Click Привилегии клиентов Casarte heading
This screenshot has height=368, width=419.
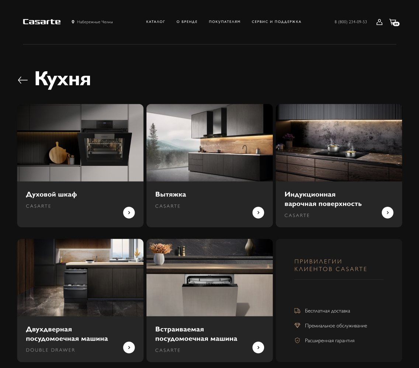[x=330, y=265]
